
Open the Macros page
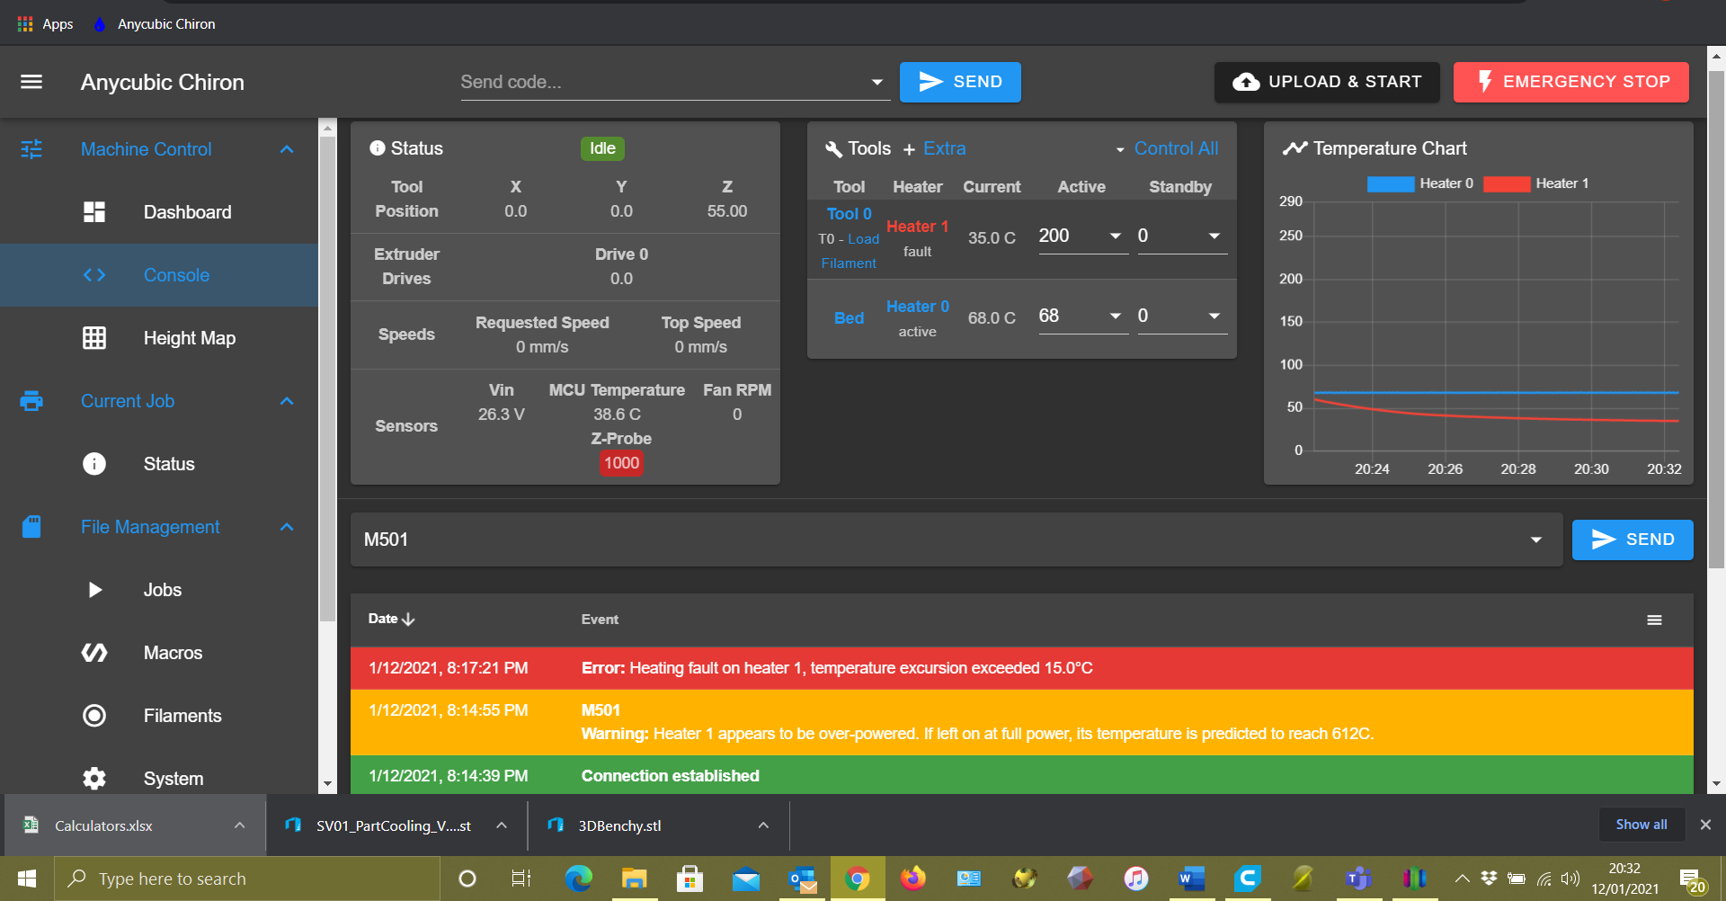173,653
